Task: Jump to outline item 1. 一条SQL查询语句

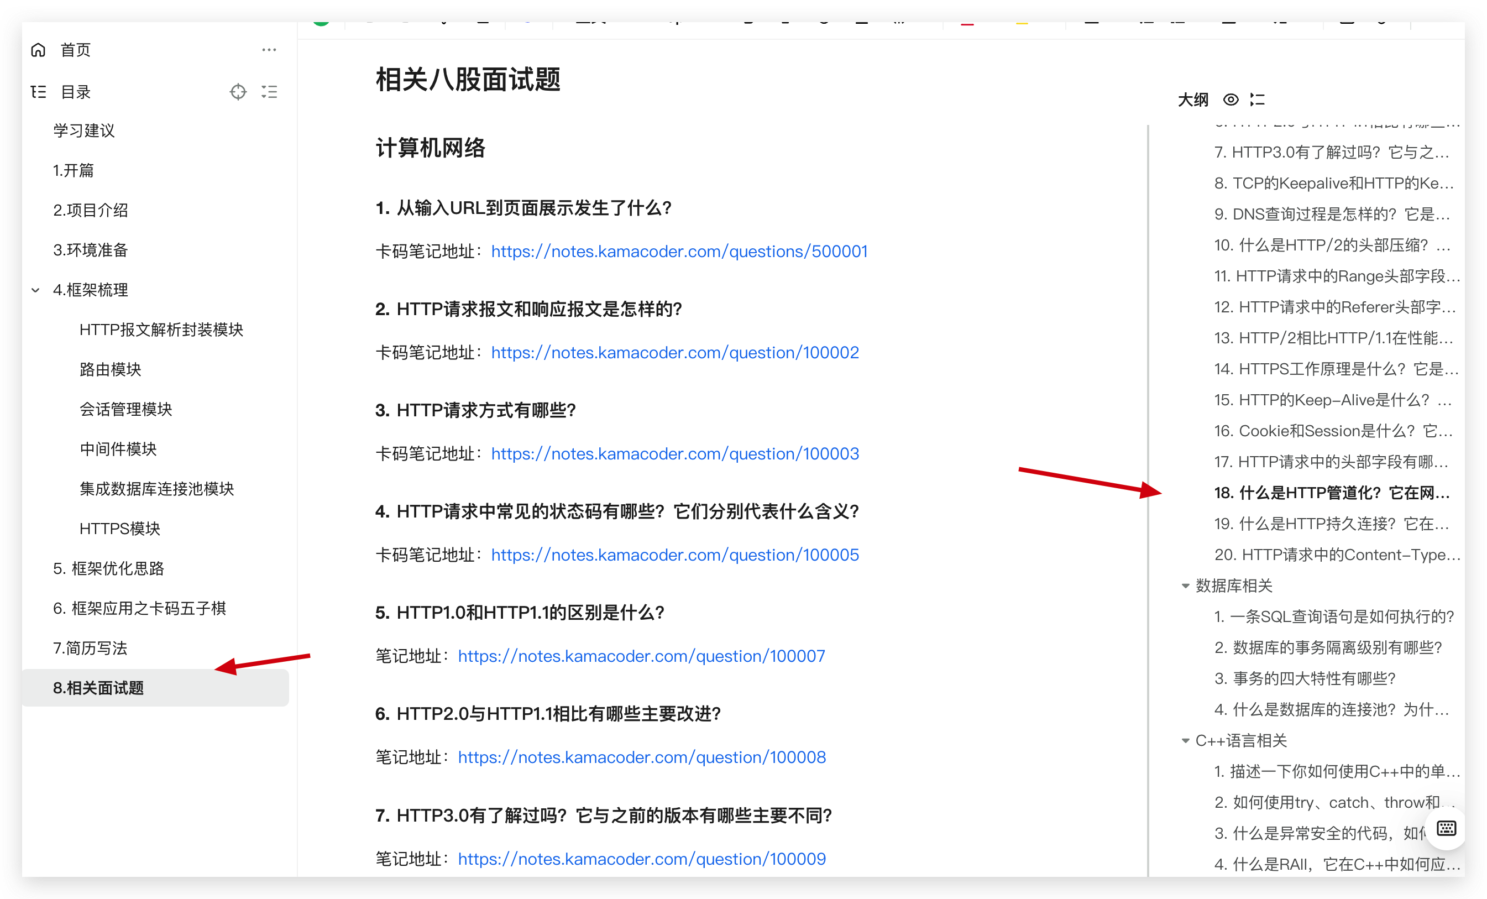Action: (1334, 616)
